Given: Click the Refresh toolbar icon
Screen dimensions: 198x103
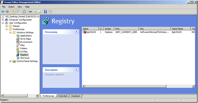Looking at the screenshot, I should (x=35, y=12).
